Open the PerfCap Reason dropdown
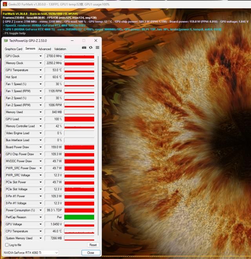 click(x=40, y=217)
